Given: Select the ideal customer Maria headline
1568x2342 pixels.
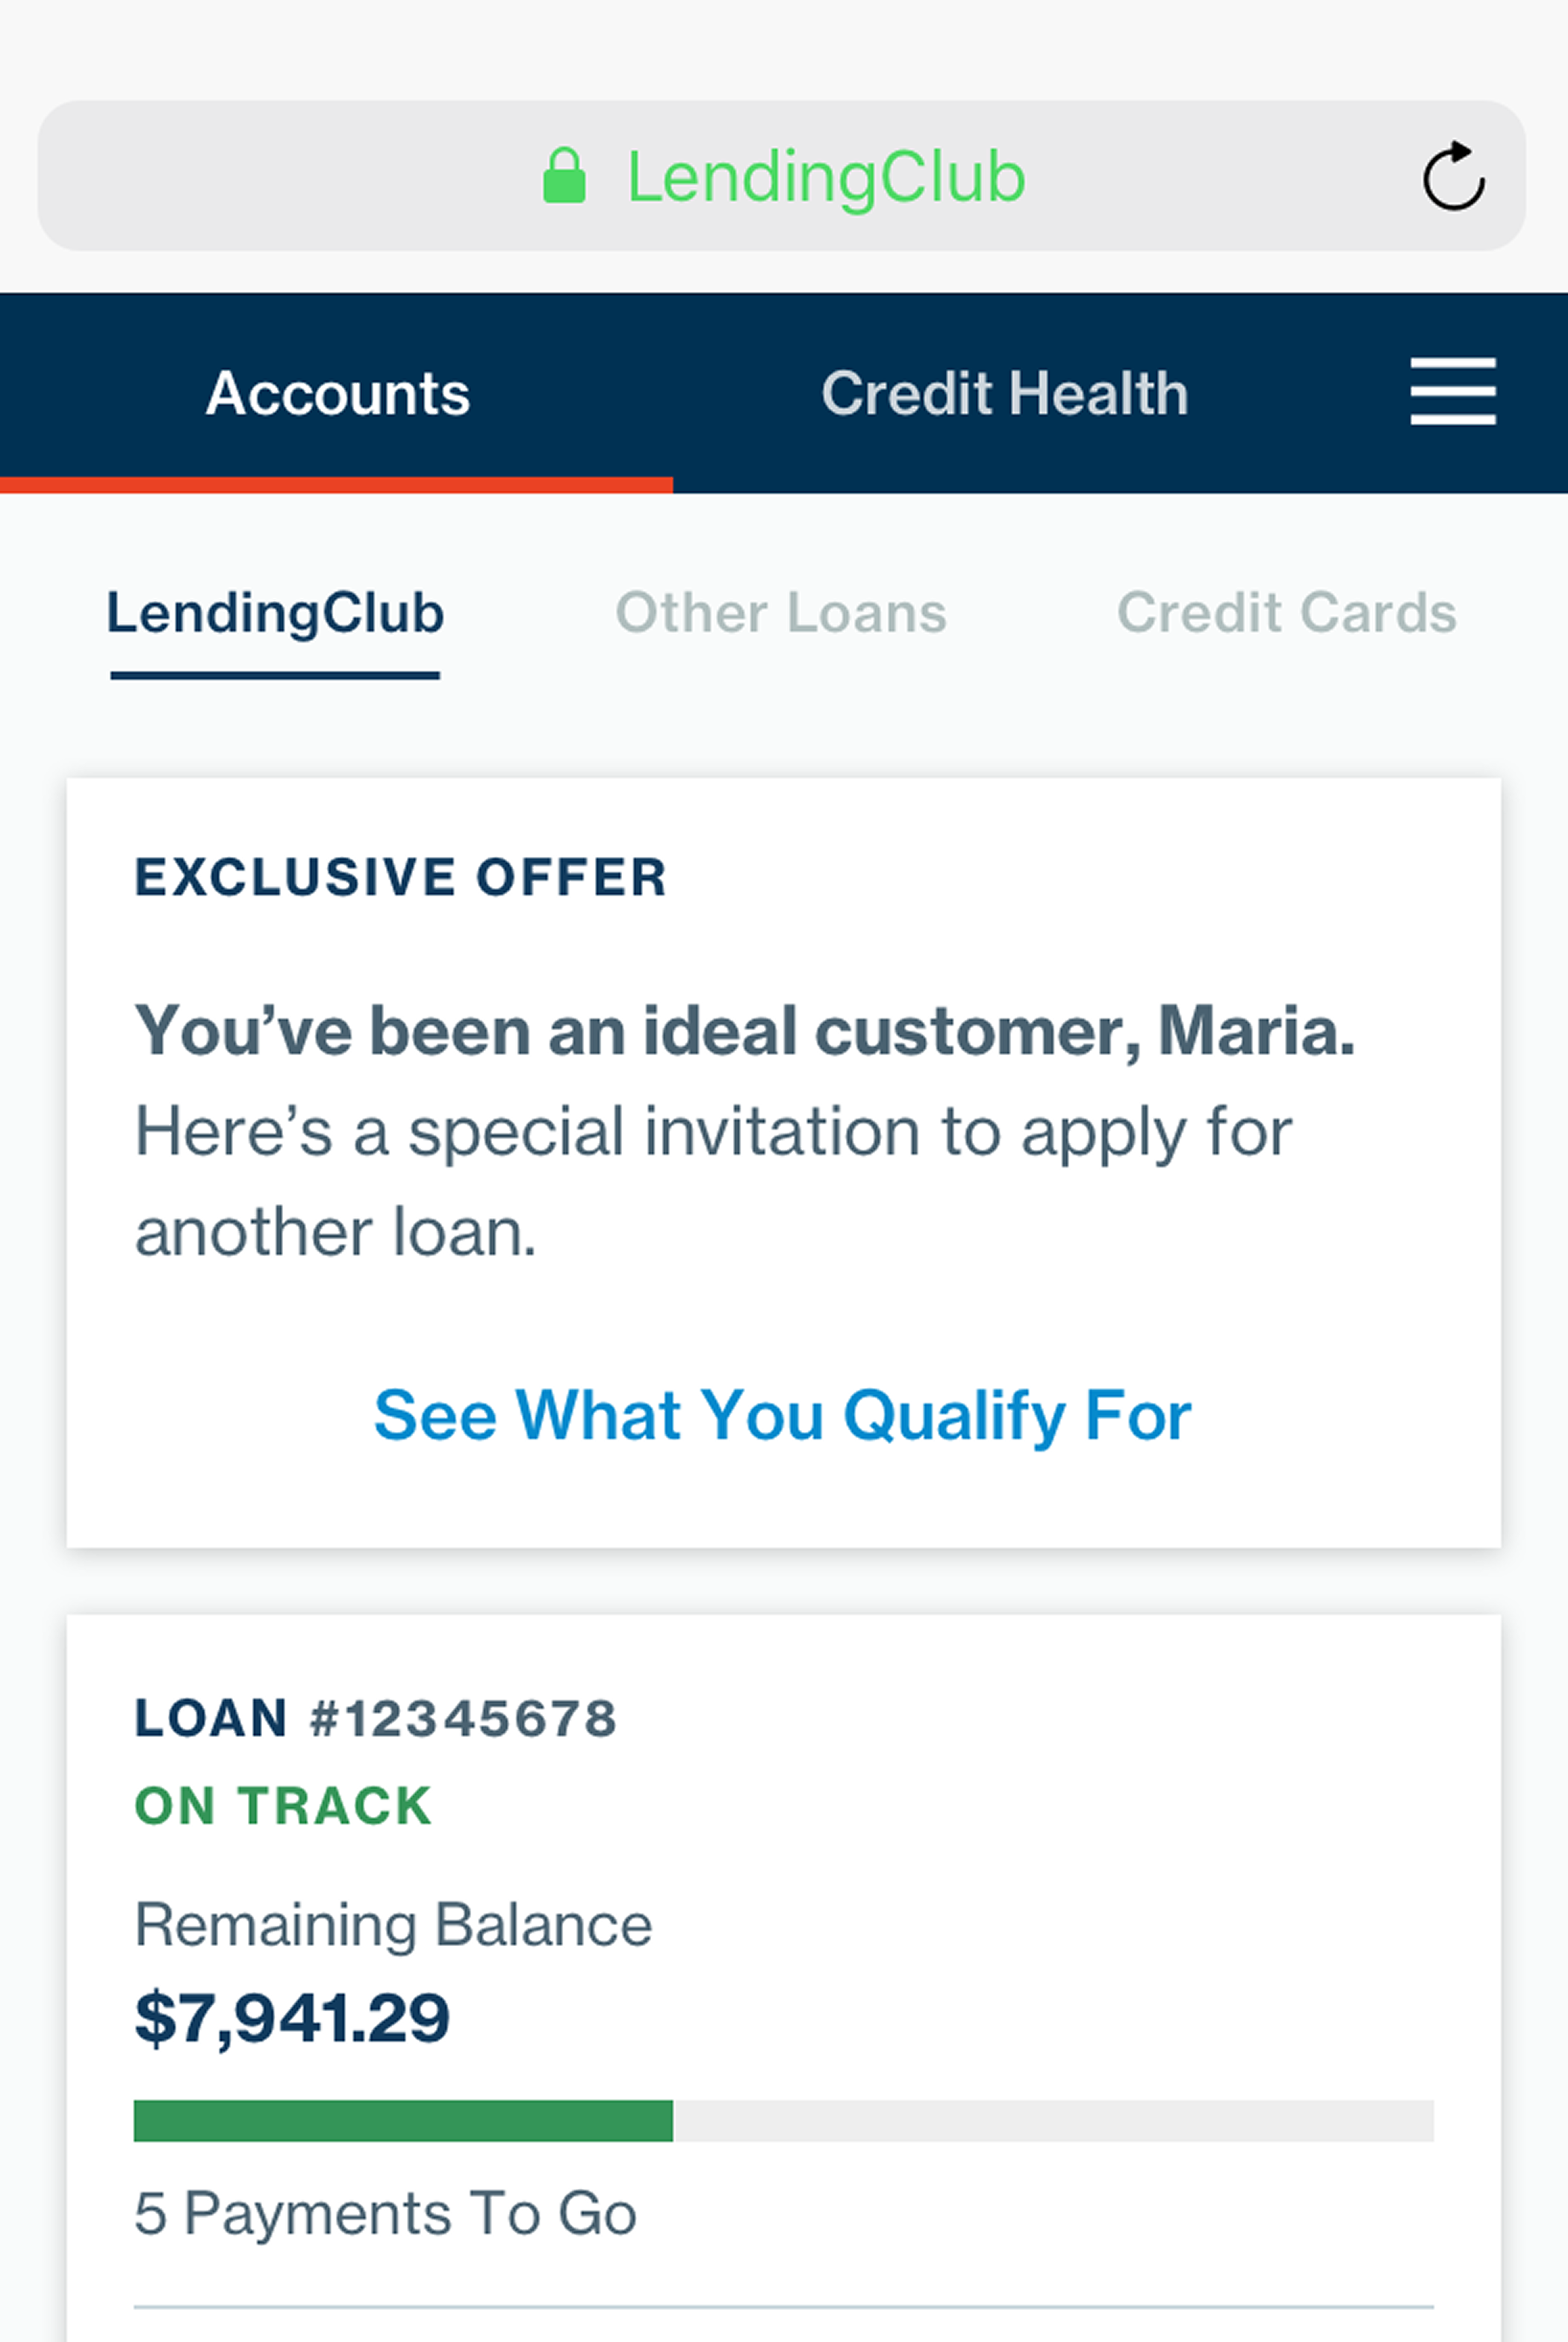Looking at the screenshot, I should coord(745,1030).
